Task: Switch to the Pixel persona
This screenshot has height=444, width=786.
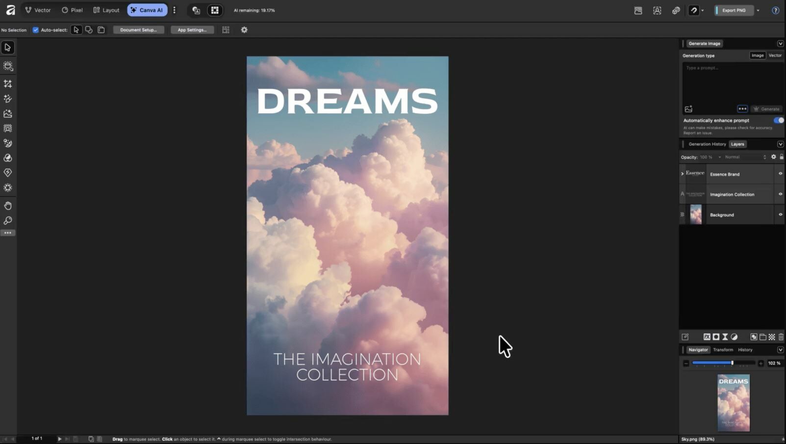Action: point(72,10)
